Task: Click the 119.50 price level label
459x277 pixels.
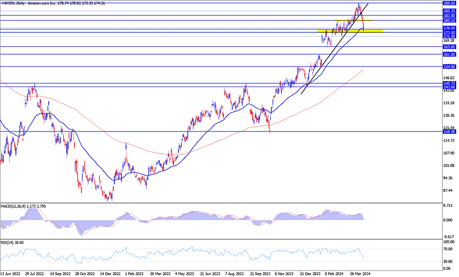Action: pyautogui.click(x=449, y=132)
